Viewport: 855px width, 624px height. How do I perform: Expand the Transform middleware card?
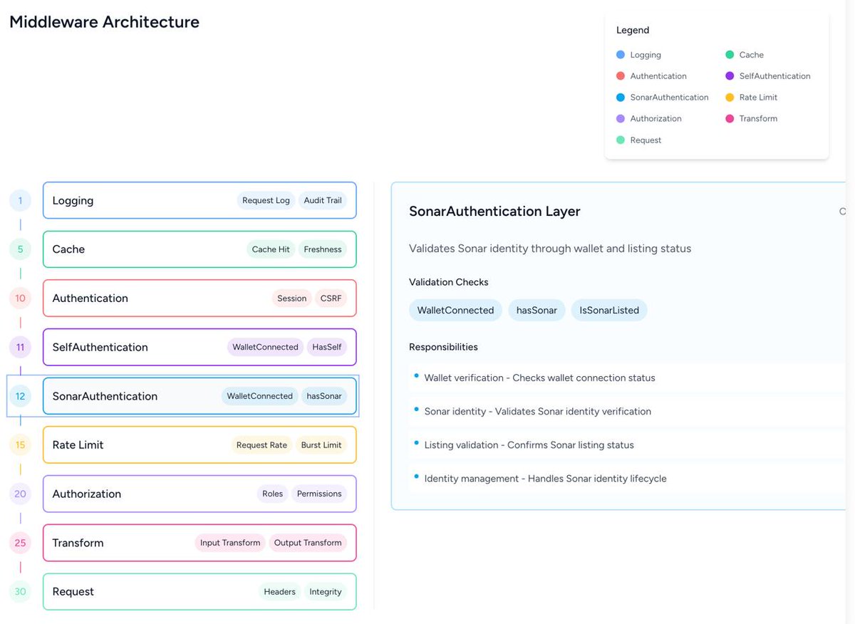pyautogui.click(x=199, y=542)
